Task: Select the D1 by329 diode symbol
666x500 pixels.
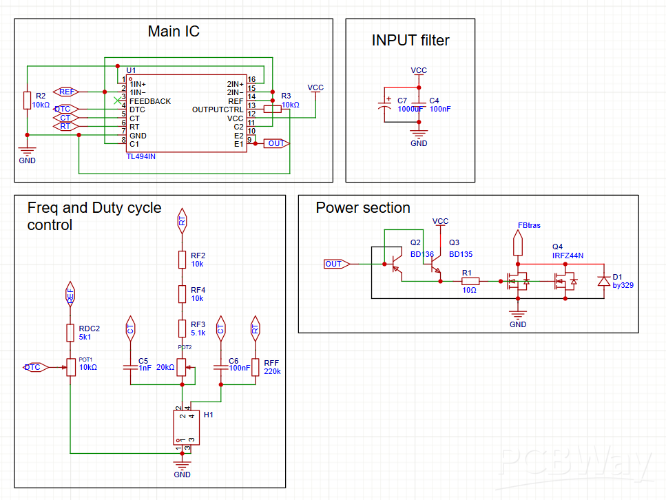Action: point(604,281)
